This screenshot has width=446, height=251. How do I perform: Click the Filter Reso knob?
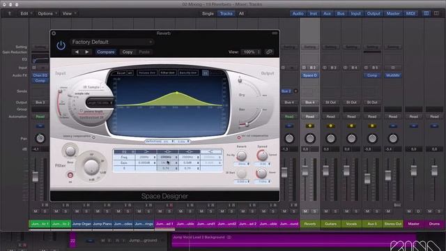click(70, 151)
